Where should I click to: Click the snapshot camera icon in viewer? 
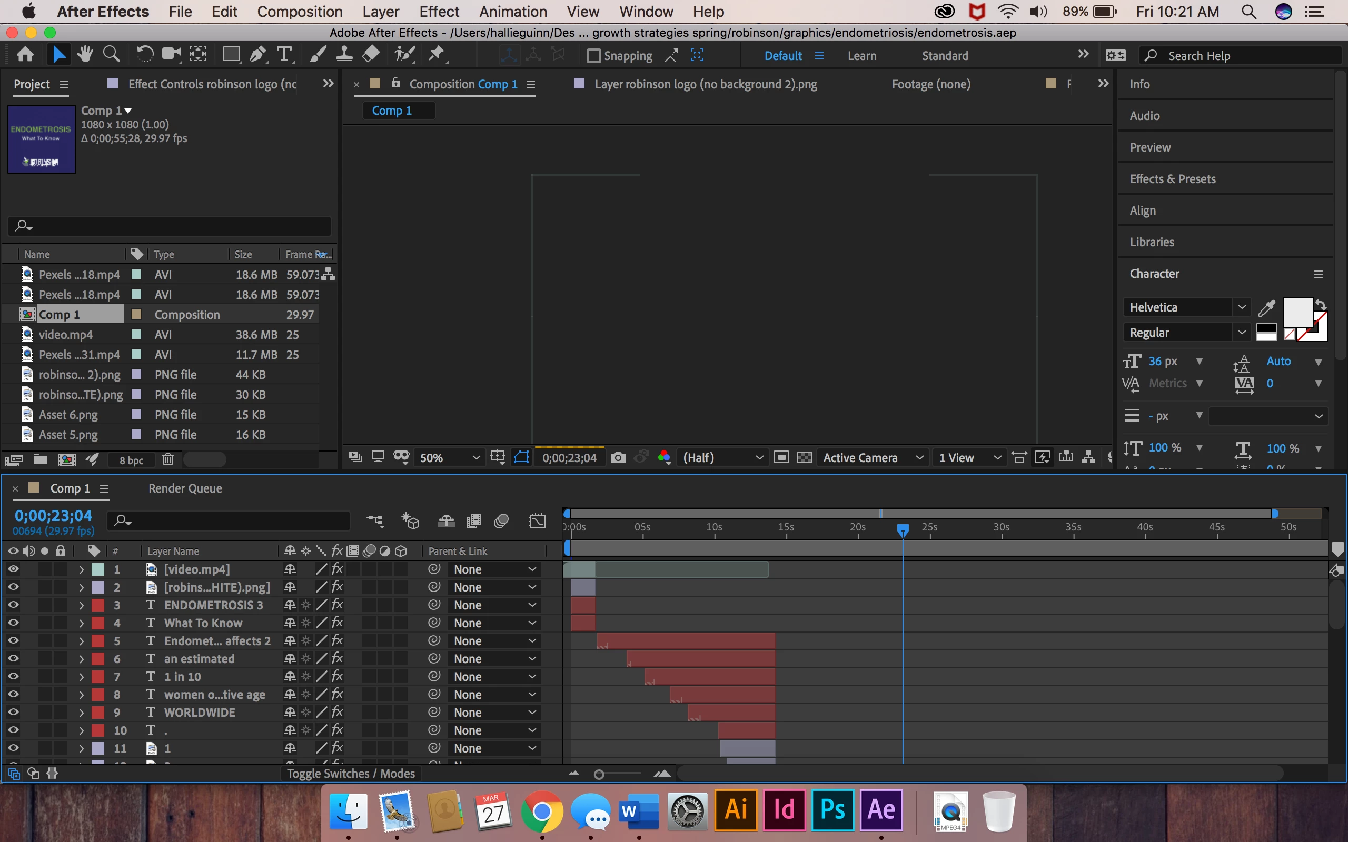[617, 458]
